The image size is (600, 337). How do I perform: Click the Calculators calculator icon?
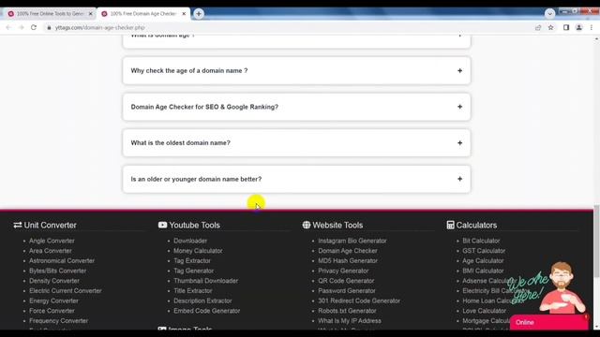450,225
